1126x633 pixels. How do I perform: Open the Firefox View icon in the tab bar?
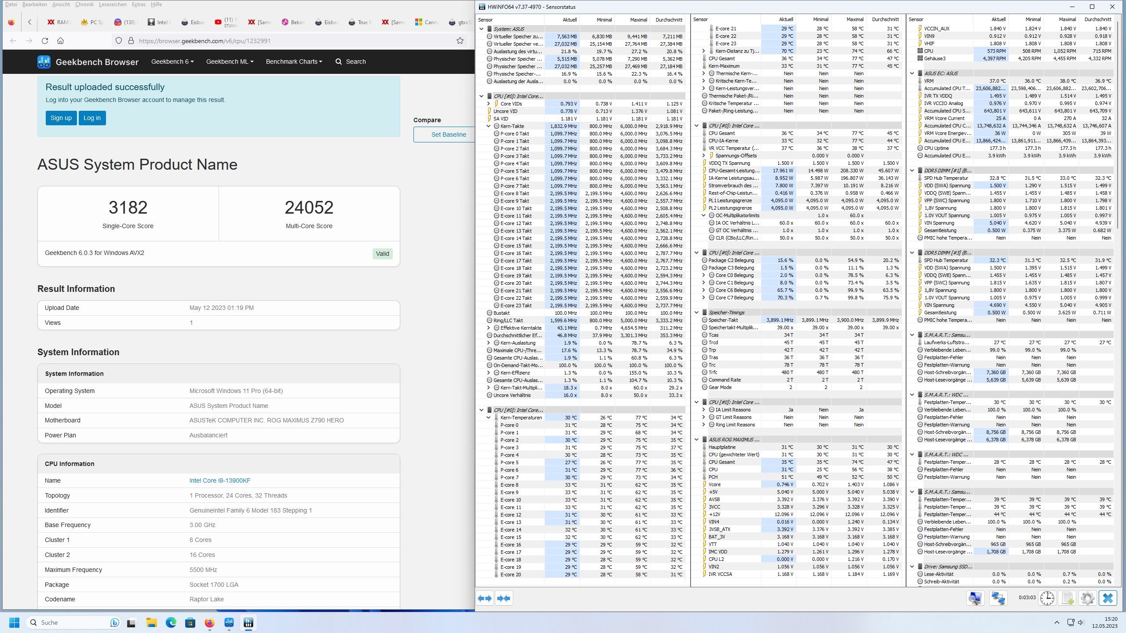pyautogui.click(x=11, y=22)
